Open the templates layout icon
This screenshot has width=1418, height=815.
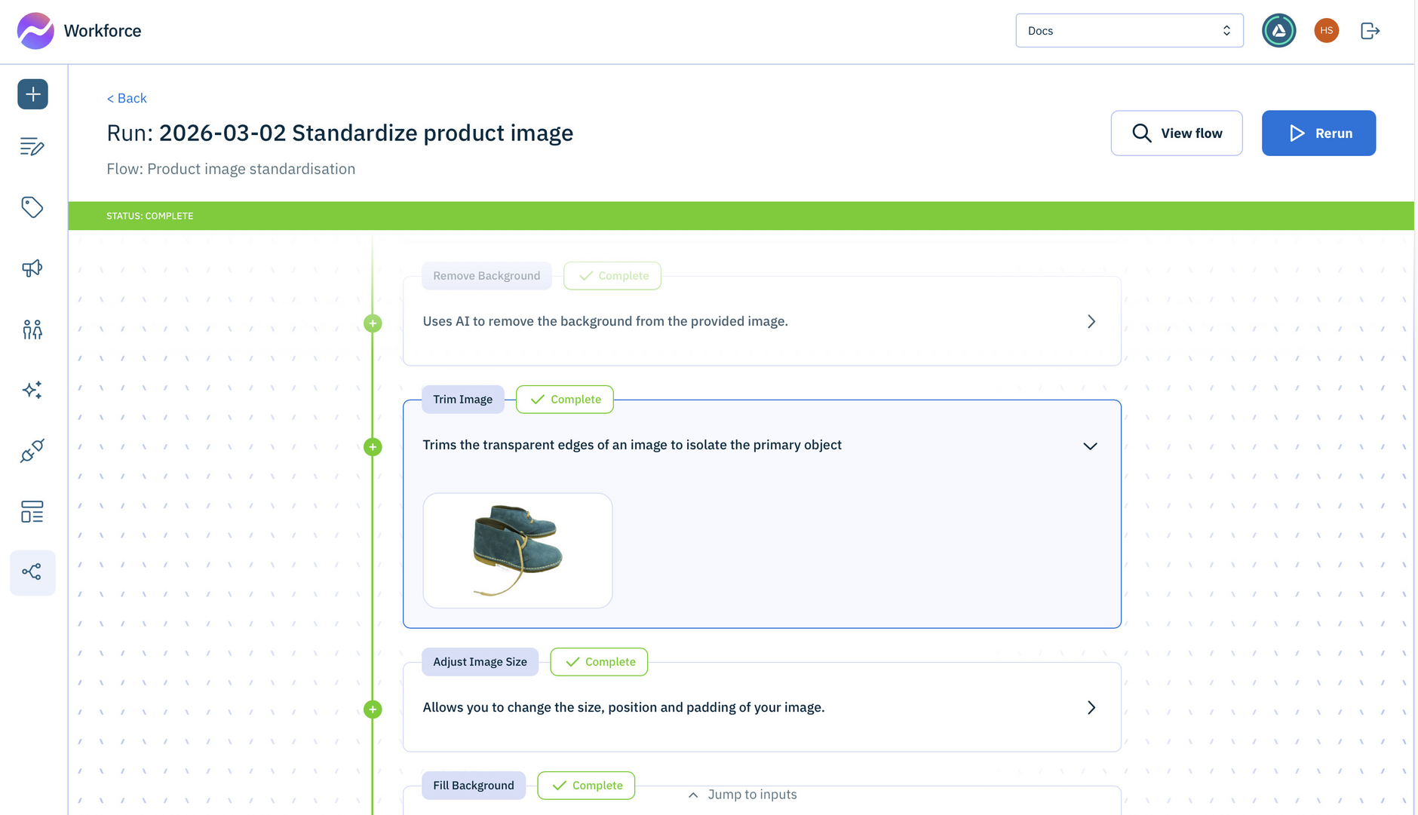click(32, 512)
